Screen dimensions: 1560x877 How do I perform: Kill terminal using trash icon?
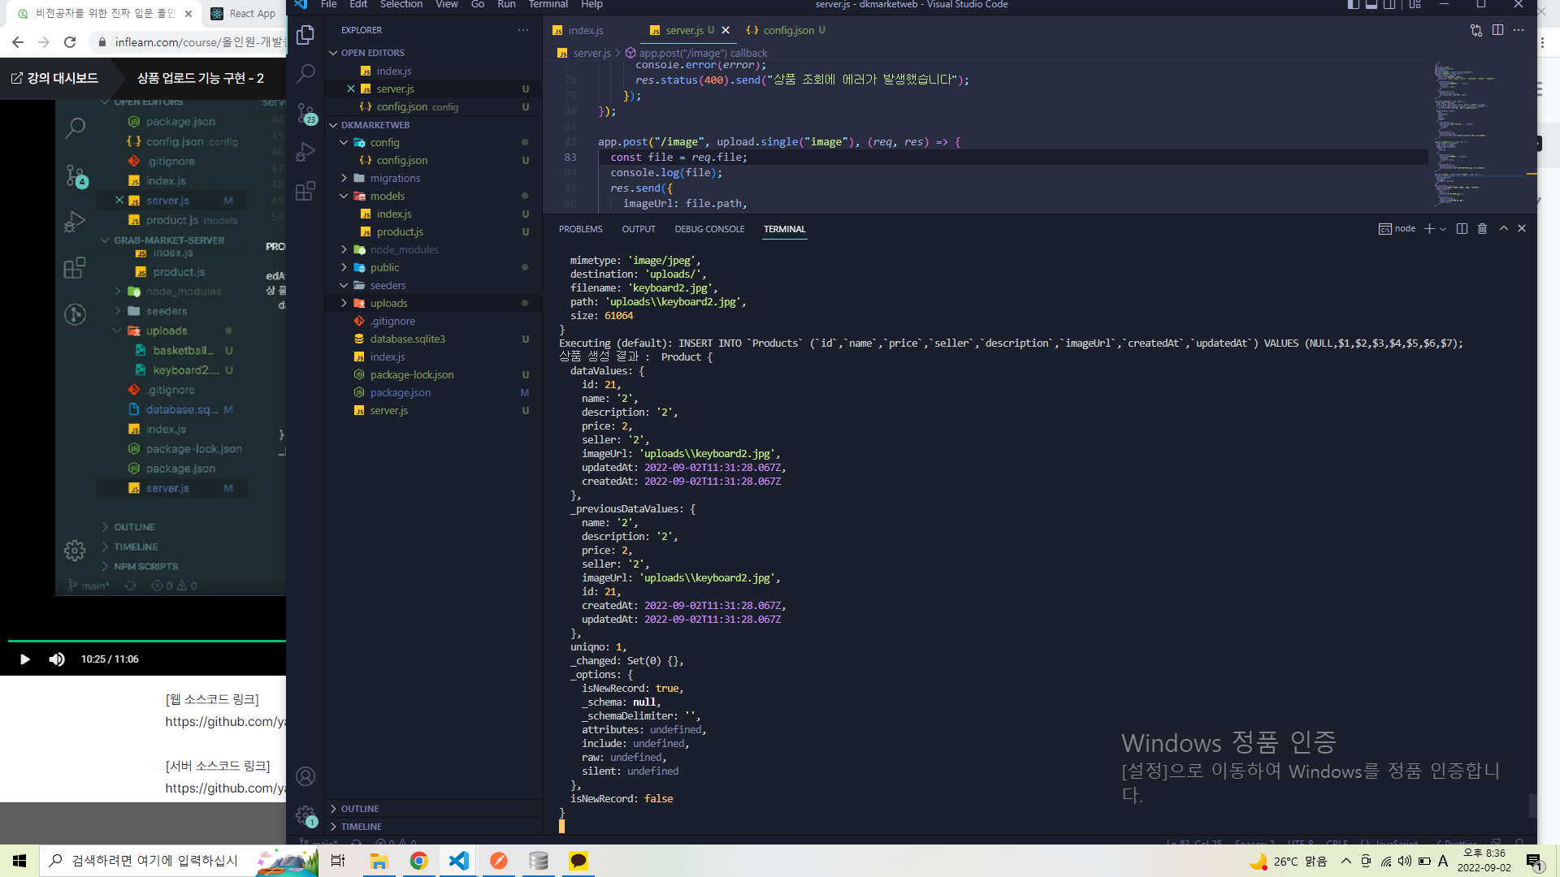1482,229
